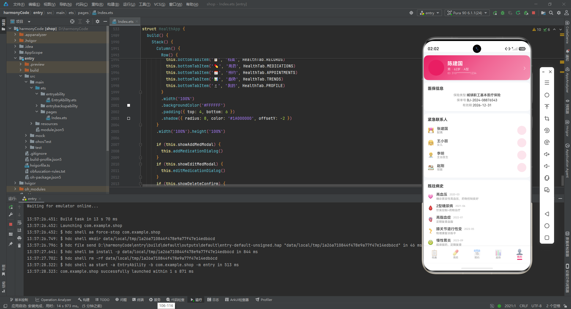Expand the AppScope folder
The image size is (571, 309).
click(15, 52)
